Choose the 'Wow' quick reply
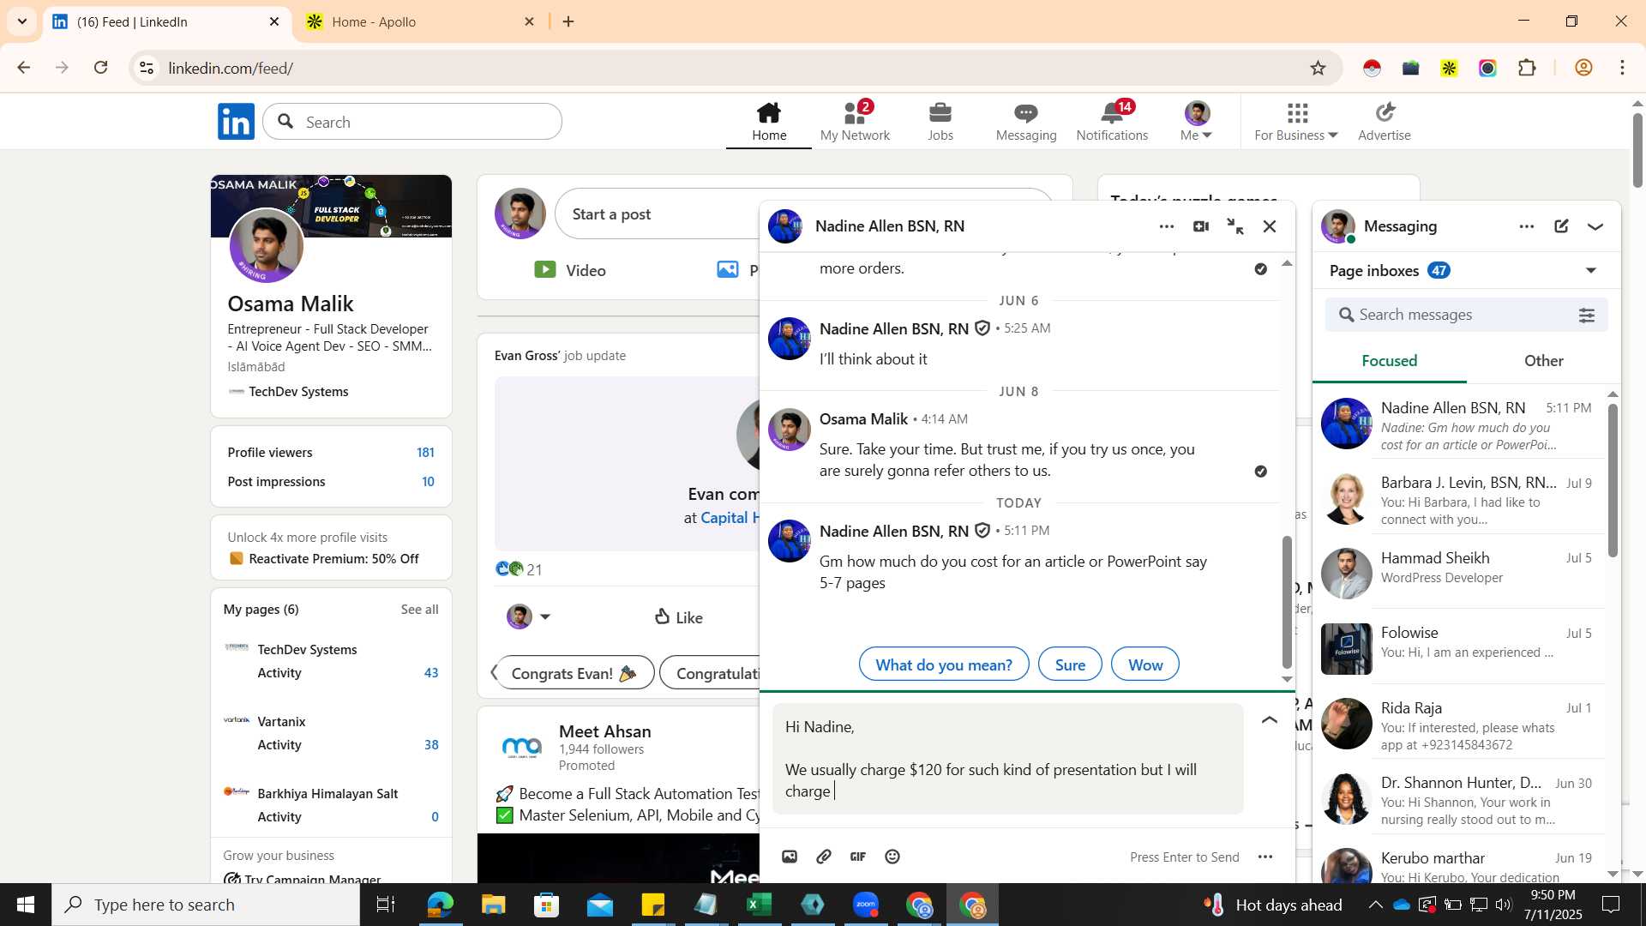The image size is (1646, 926). [1145, 664]
